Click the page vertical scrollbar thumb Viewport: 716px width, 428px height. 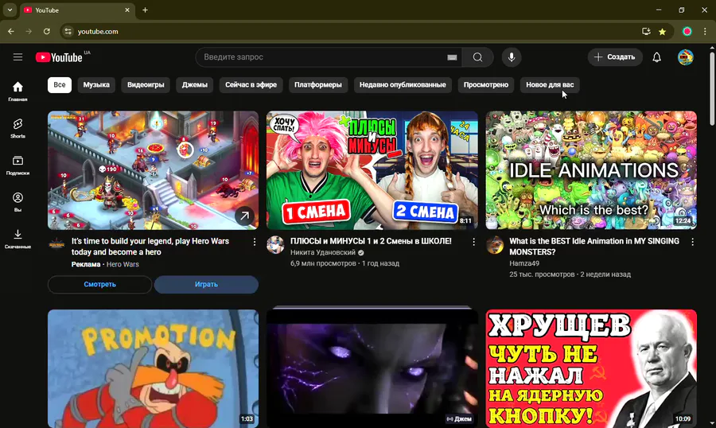[x=712, y=87]
